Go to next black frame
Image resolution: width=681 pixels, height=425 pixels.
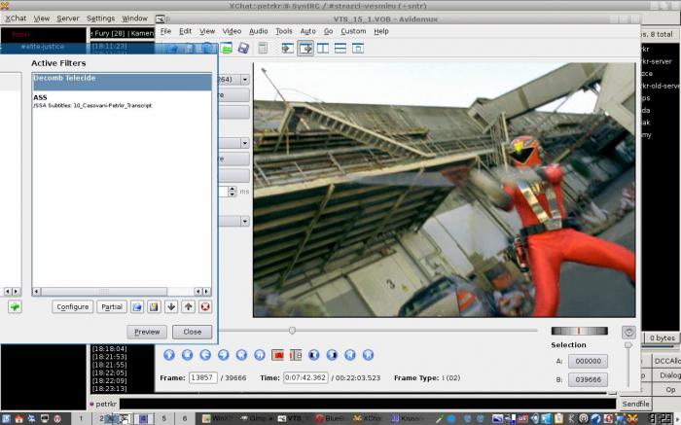pyautogui.click(x=332, y=355)
